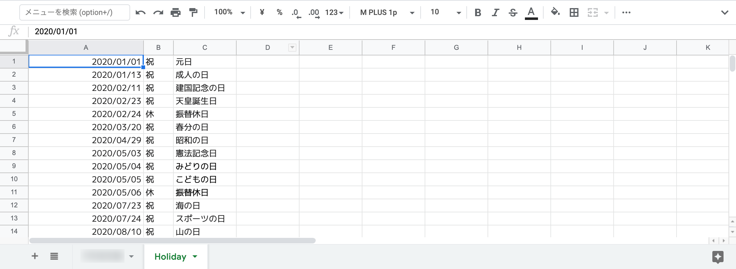Click the Redo arrow icon

[x=158, y=12]
